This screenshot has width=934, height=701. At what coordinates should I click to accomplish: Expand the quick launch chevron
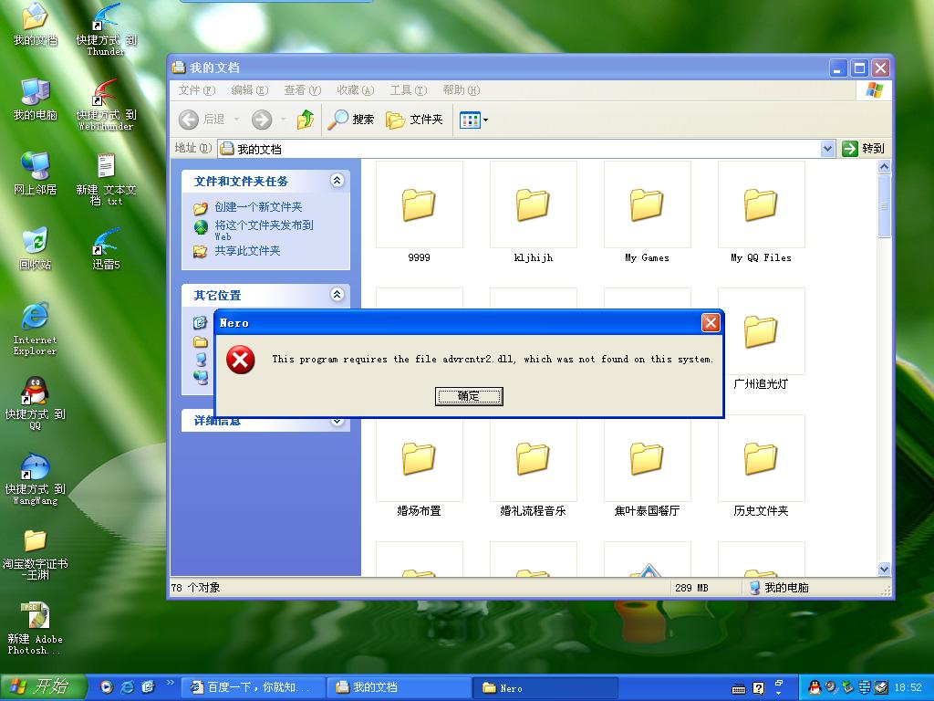[170, 683]
